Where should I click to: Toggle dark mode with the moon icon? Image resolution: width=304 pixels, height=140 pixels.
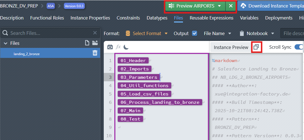tap(126, 47)
